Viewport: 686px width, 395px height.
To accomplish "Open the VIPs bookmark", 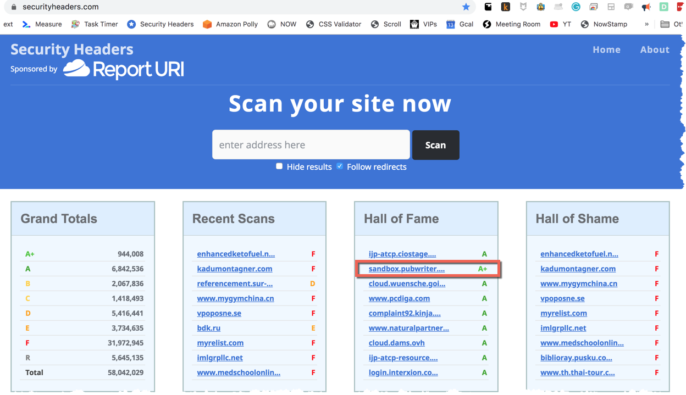I will click(x=423, y=24).
